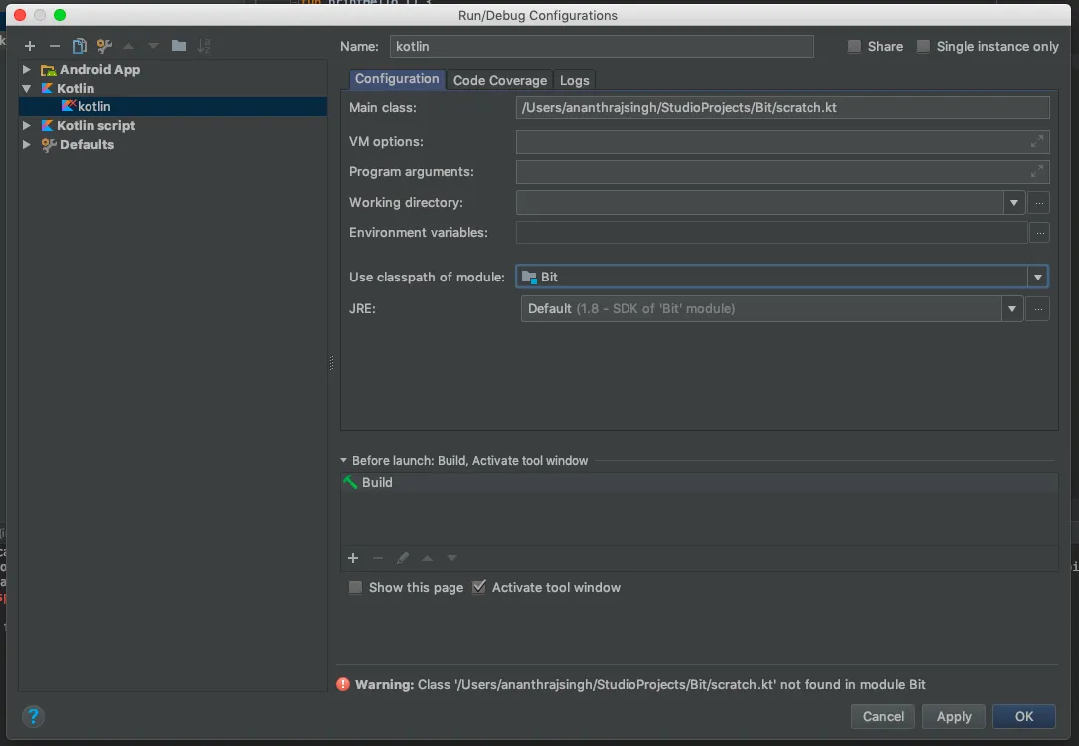Select the Build row in before launch
This screenshot has height=746, width=1079.
pyautogui.click(x=699, y=482)
